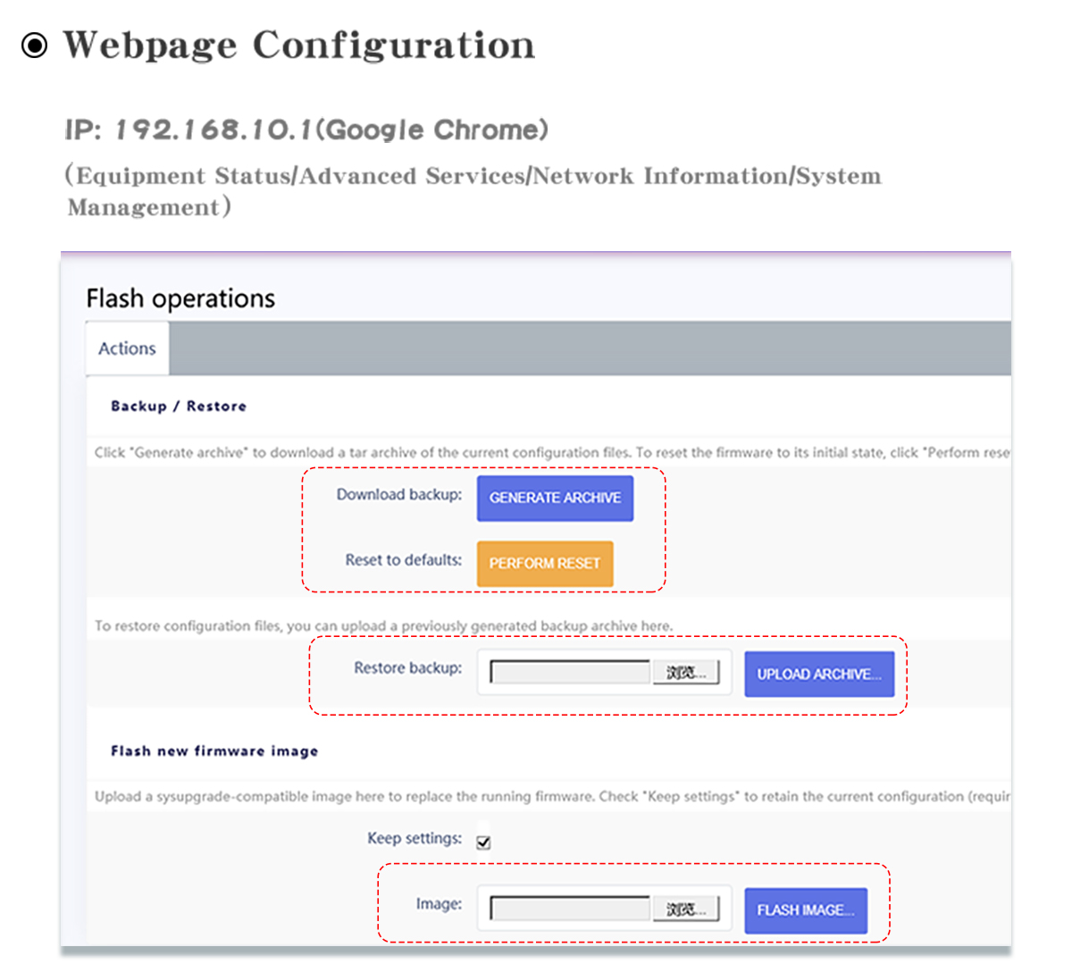The height and width of the screenshot is (964, 1072).
Task: Click the browse button beside Restore backup
Action: tap(685, 673)
